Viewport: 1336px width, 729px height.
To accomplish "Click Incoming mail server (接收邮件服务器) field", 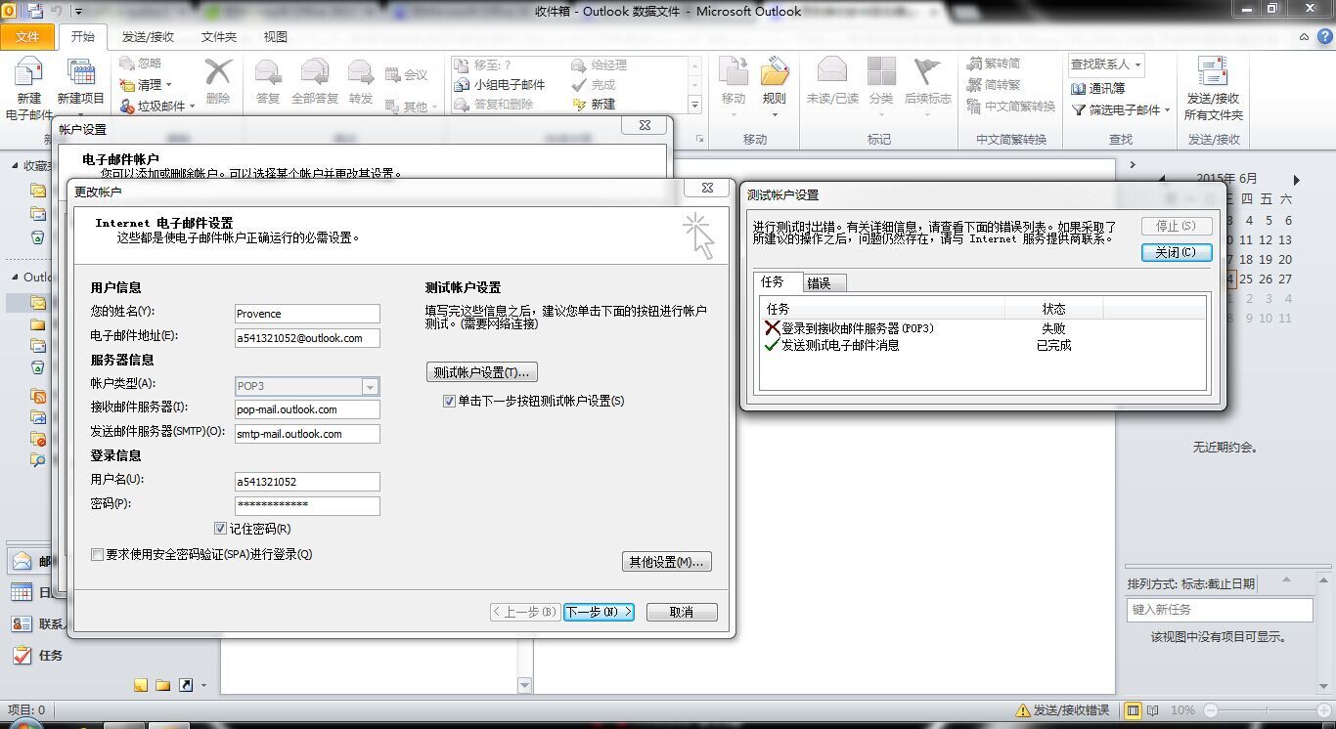I will pos(307,409).
